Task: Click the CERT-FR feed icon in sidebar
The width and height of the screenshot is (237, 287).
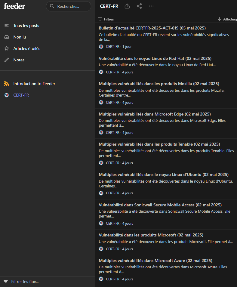Action: click(x=7, y=95)
